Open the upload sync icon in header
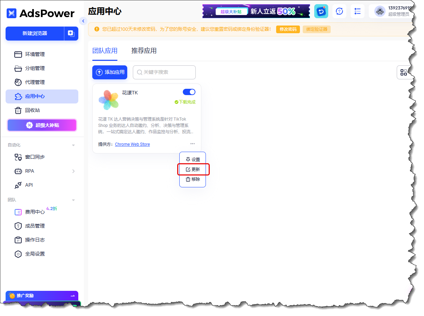Screen dimensions: 424x316 (339, 11)
